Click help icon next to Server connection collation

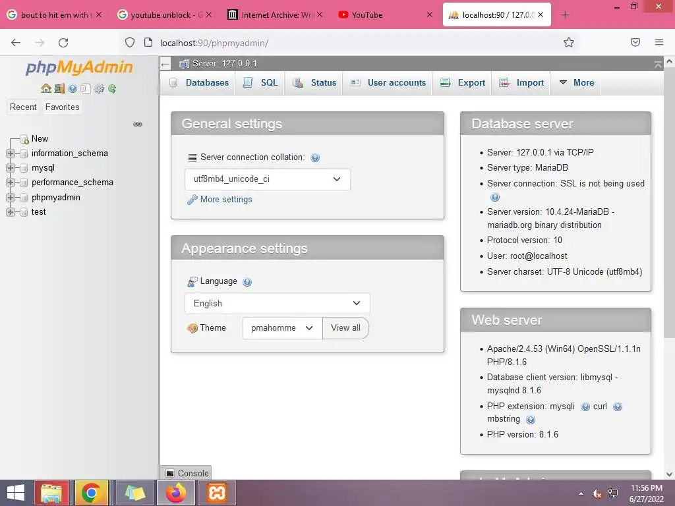pos(315,157)
